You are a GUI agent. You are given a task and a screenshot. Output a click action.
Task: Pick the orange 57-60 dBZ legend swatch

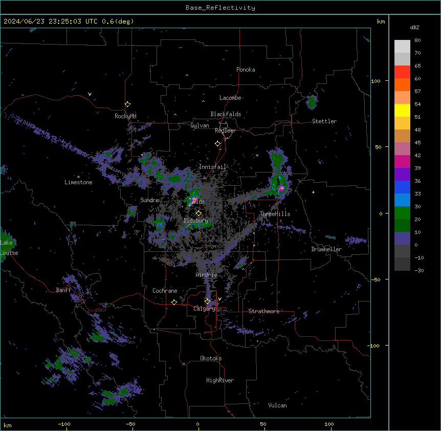[x=402, y=84]
